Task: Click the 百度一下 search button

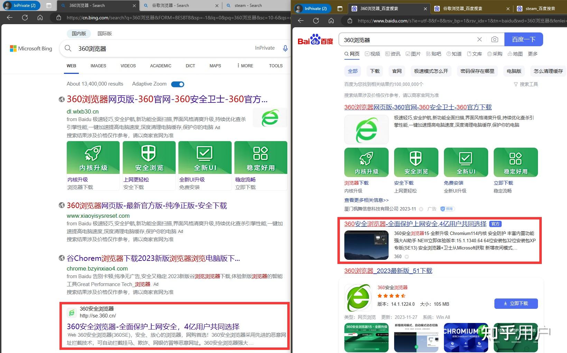Action: point(524,39)
